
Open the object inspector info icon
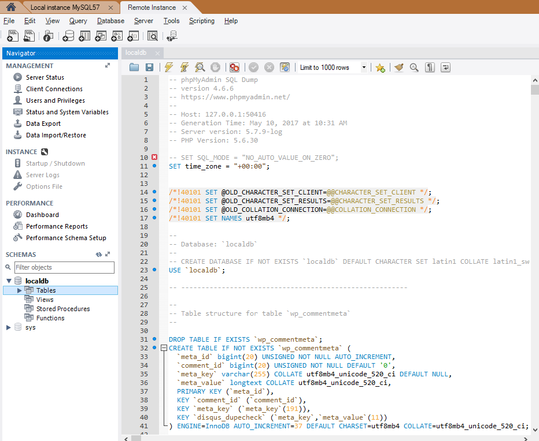coord(49,36)
